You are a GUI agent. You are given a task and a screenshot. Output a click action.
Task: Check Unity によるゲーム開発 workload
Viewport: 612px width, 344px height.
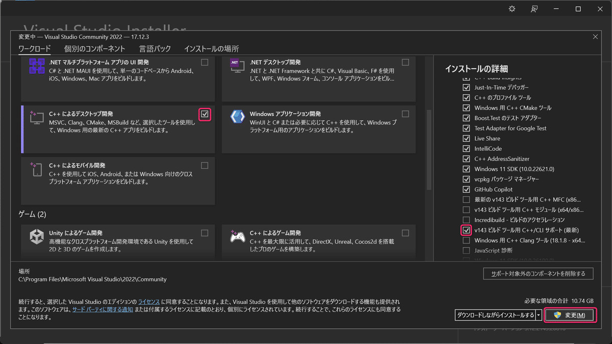[205, 233]
